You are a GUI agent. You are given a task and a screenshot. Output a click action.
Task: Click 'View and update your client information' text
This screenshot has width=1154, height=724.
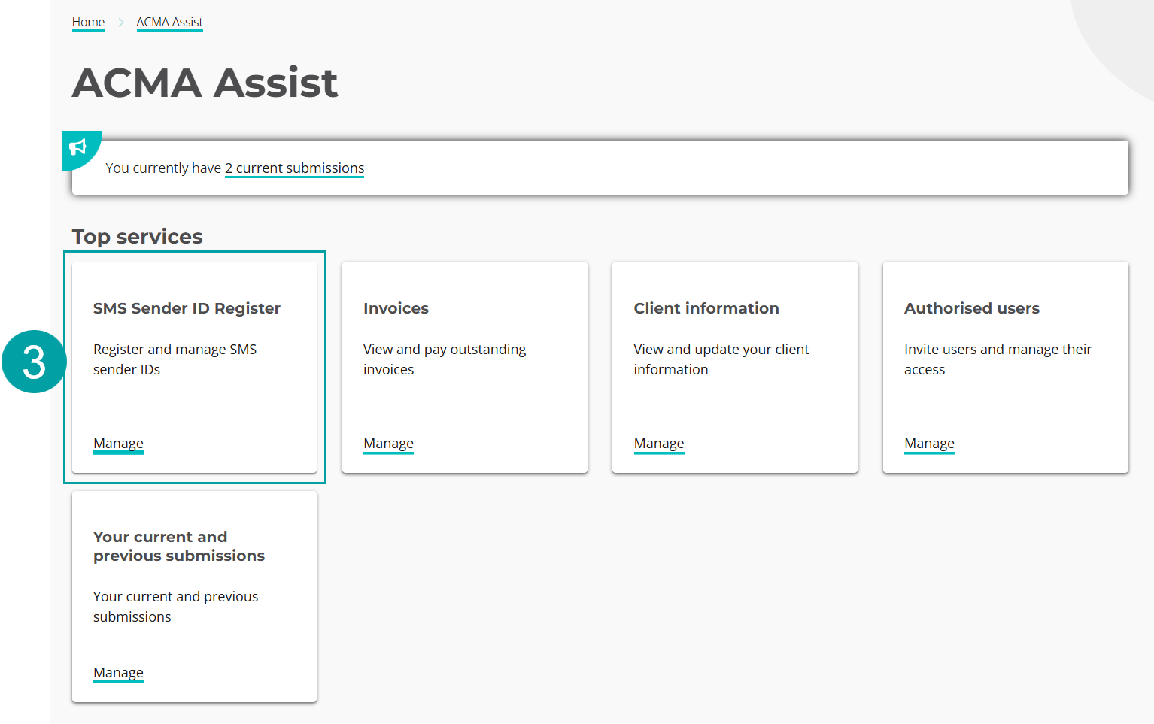click(721, 359)
